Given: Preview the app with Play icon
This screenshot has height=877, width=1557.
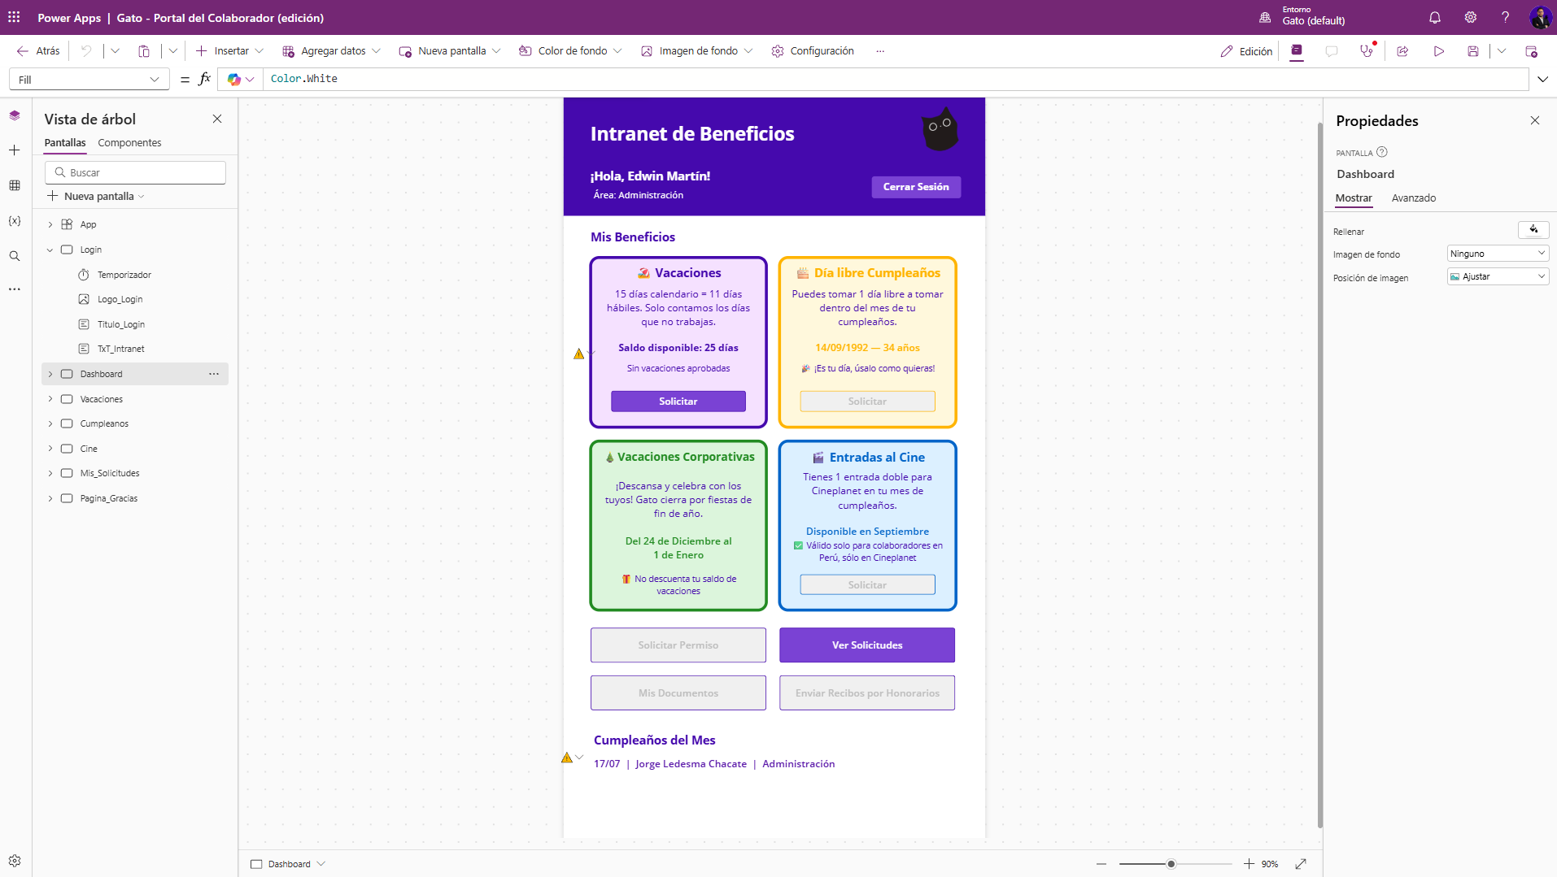Looking at the screenshot, I should (1439, 50).
